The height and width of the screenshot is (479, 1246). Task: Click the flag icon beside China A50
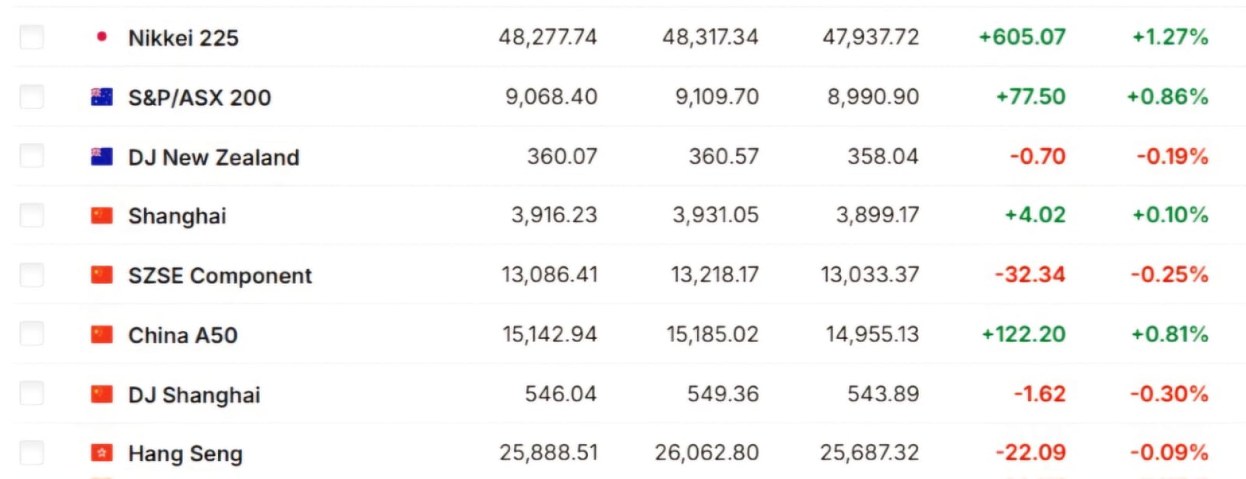coord(102,335)
